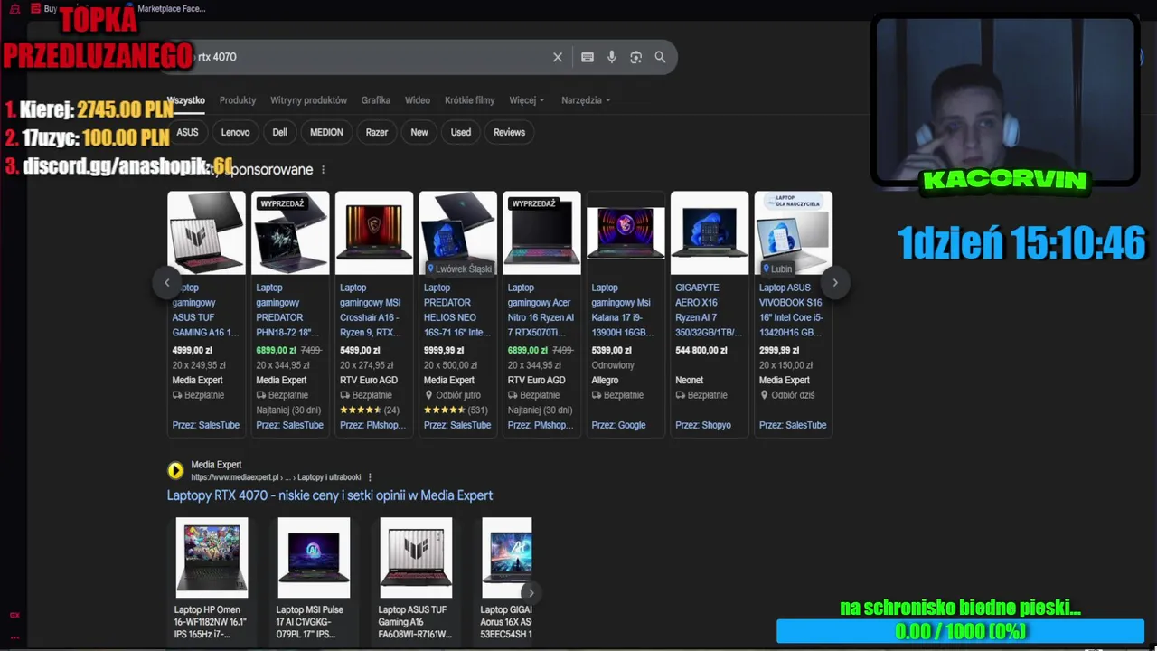Open PREDATOR HELIOS NEO laptop image
Image resolution: width=1157 pixels, height=651 pixels.
tap(458, 233)
